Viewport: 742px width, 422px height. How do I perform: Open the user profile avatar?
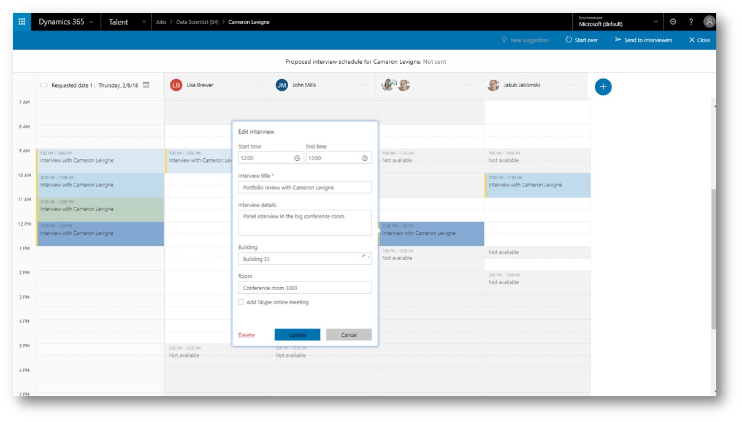[709, 22]
